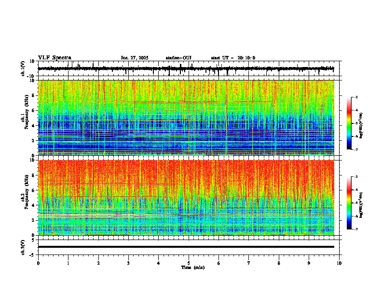This screenshot has width=382, height=295.
Task: Click the ch.2 color scale bar
Action: (349, 203)
